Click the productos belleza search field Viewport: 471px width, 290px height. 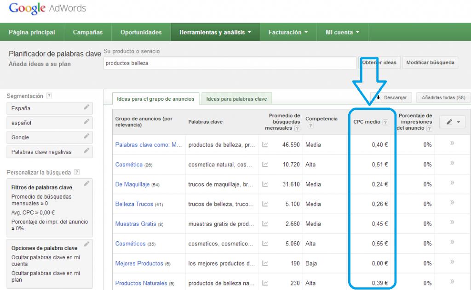[229, 63]
